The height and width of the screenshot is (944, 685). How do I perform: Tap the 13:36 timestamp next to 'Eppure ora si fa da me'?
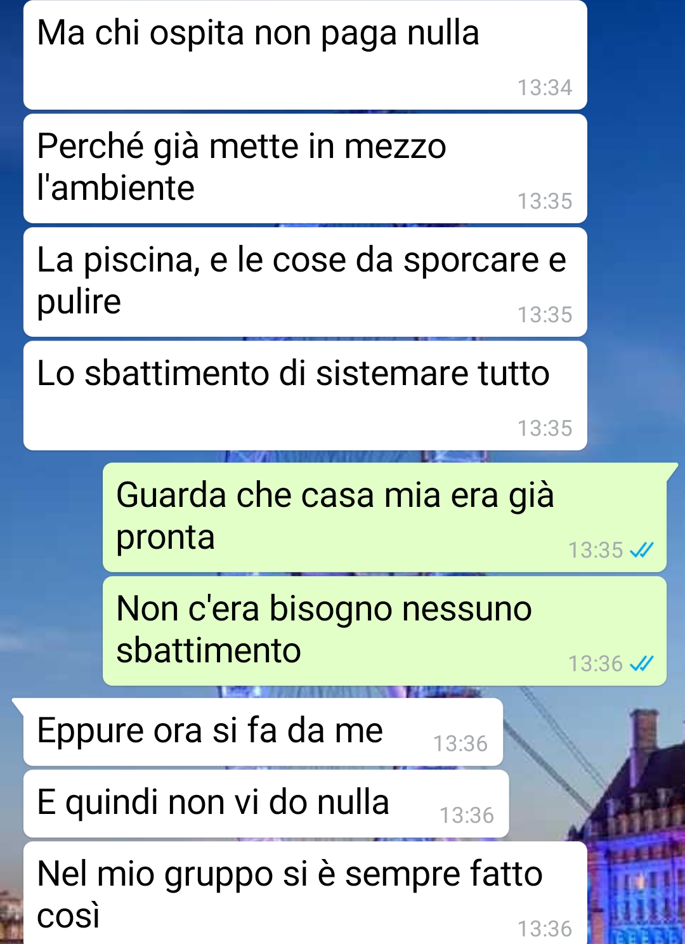pyautogui.click(x=460, y=744)
